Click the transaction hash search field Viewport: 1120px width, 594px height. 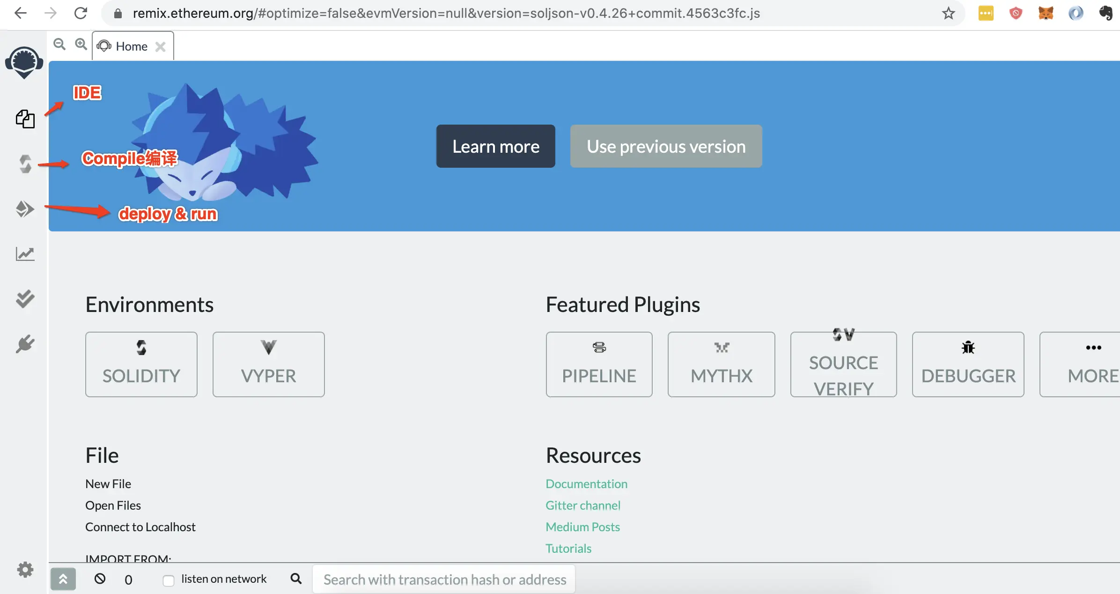444,580
